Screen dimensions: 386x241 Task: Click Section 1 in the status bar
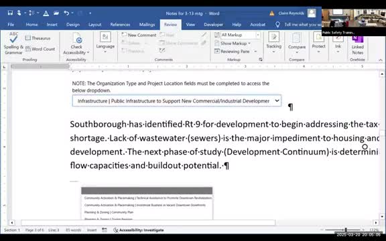[12, 230]
